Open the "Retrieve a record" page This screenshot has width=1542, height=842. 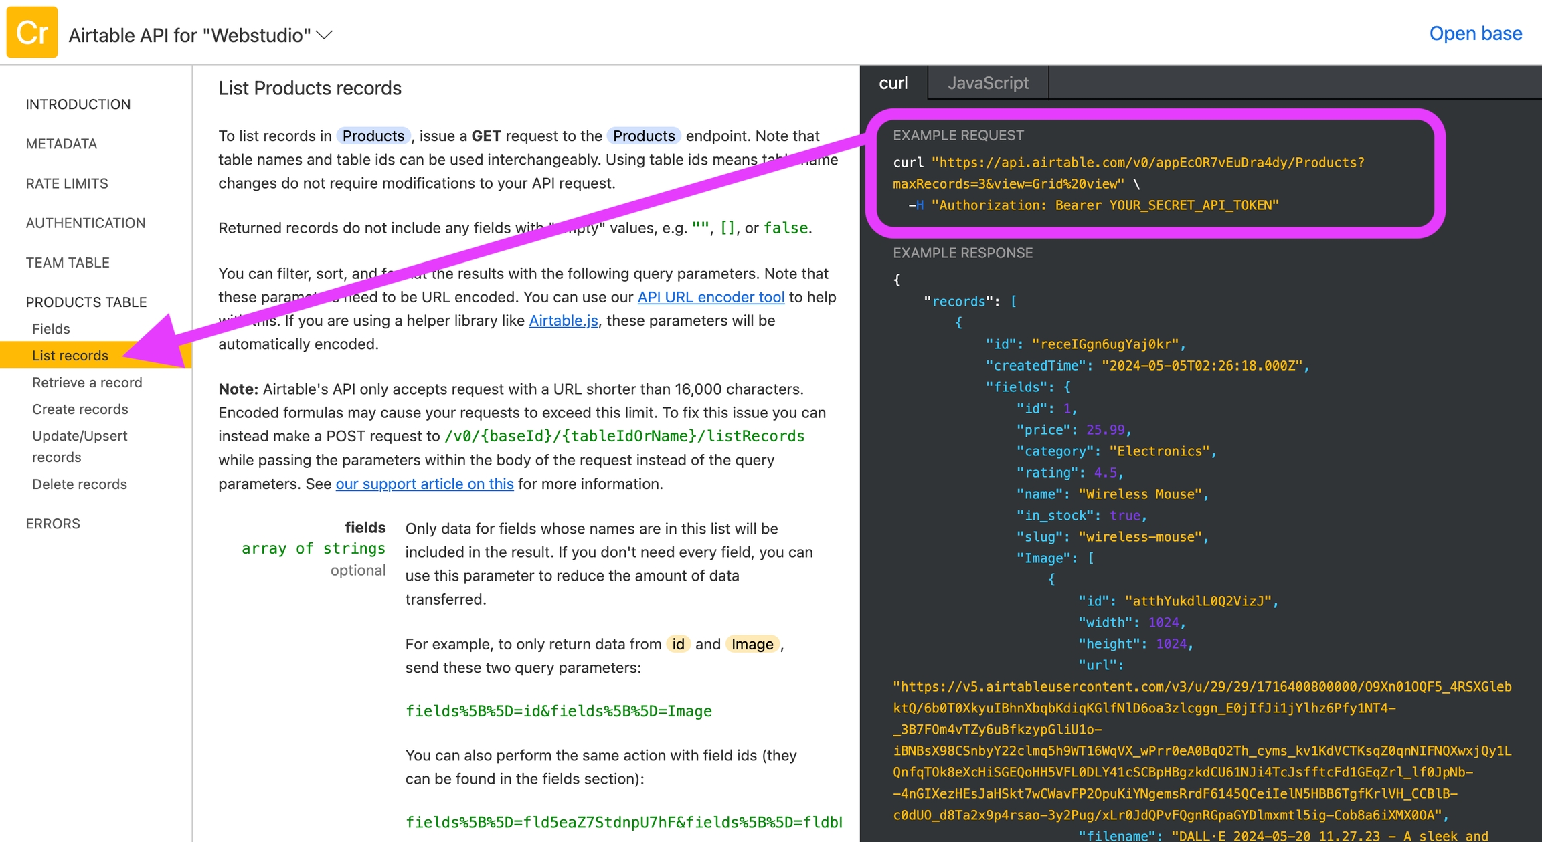point(86,382)
